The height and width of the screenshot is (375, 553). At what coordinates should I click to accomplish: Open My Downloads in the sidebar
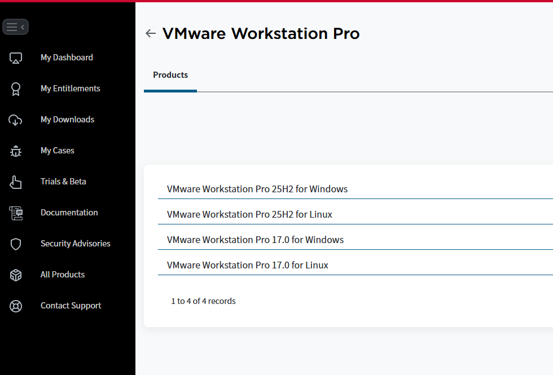(67, 120)
